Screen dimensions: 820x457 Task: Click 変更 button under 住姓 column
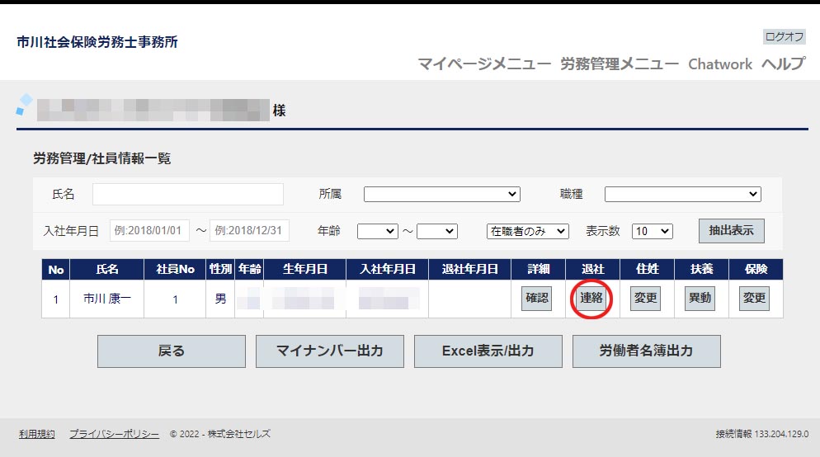[645, 299]
